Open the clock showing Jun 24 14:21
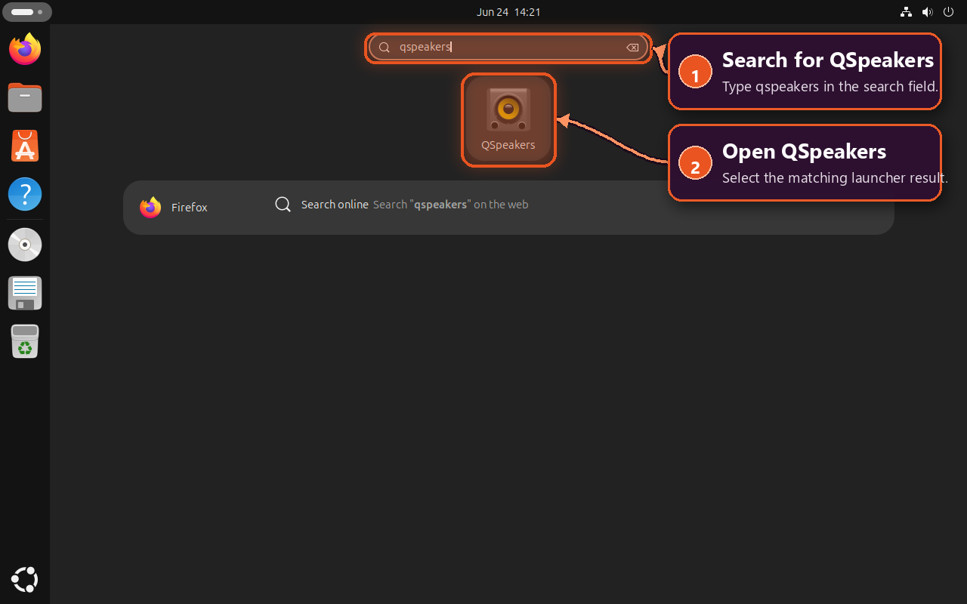Screen dimensions: 967x604 pyautogui.click(x=508, y=12)
